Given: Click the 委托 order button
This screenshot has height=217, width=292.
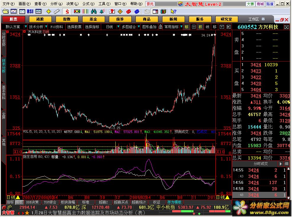Looking at the screenshot, I should 150,4.
